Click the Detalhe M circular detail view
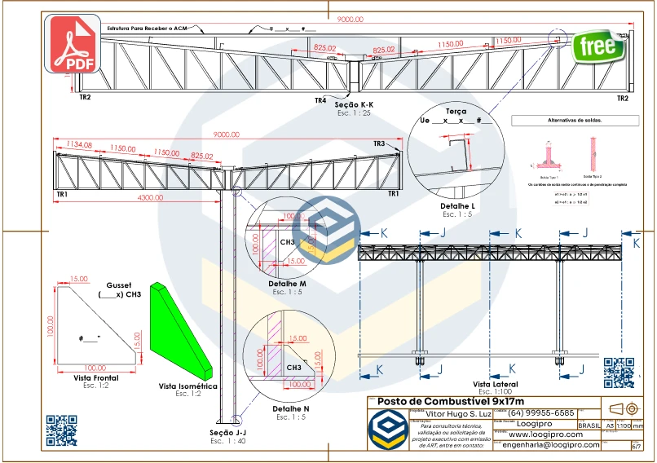657x463 pixels. pyautogui.click(x=285, y=244)
